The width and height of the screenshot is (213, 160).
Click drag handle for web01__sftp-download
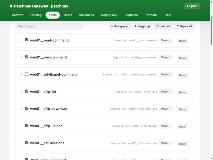point(22,109)
